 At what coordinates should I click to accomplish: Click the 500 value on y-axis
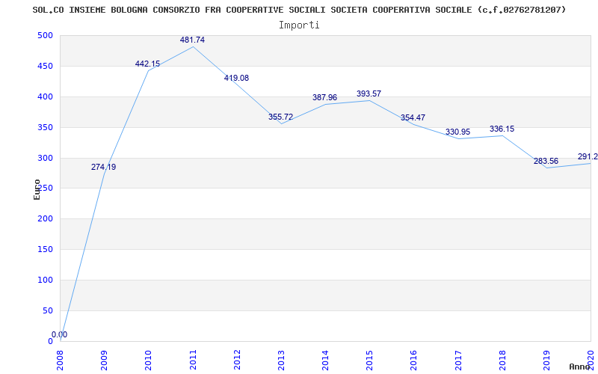[x=45, y=35]
